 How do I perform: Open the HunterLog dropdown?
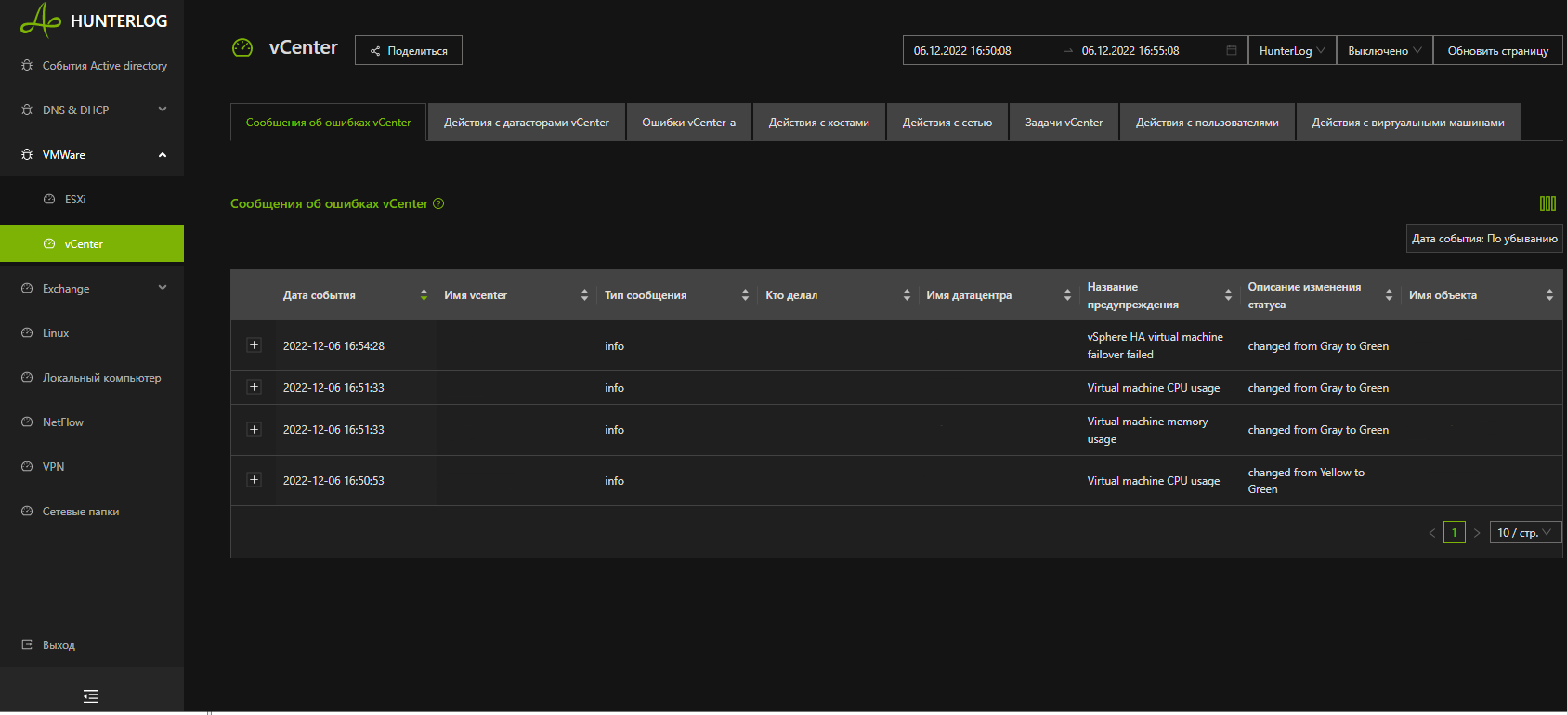[1292, 50]
